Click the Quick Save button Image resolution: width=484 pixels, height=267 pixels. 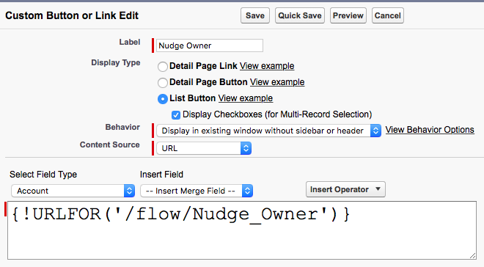pos(300,15)
